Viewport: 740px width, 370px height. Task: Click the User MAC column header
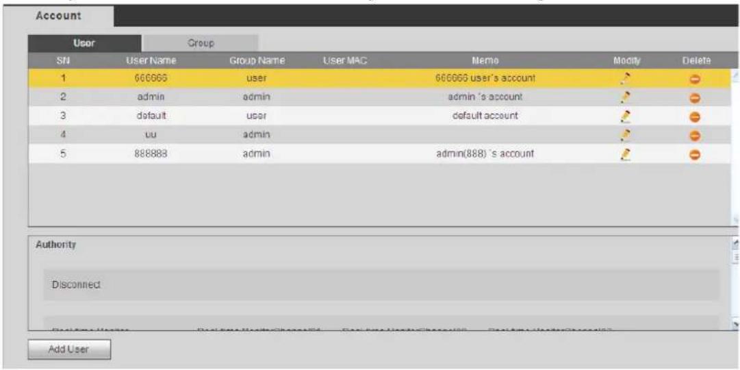[x=345, y=60]
